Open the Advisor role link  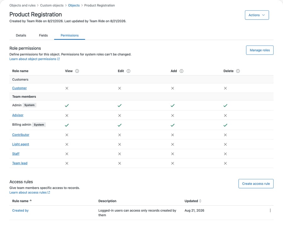[x=18, y=115]
